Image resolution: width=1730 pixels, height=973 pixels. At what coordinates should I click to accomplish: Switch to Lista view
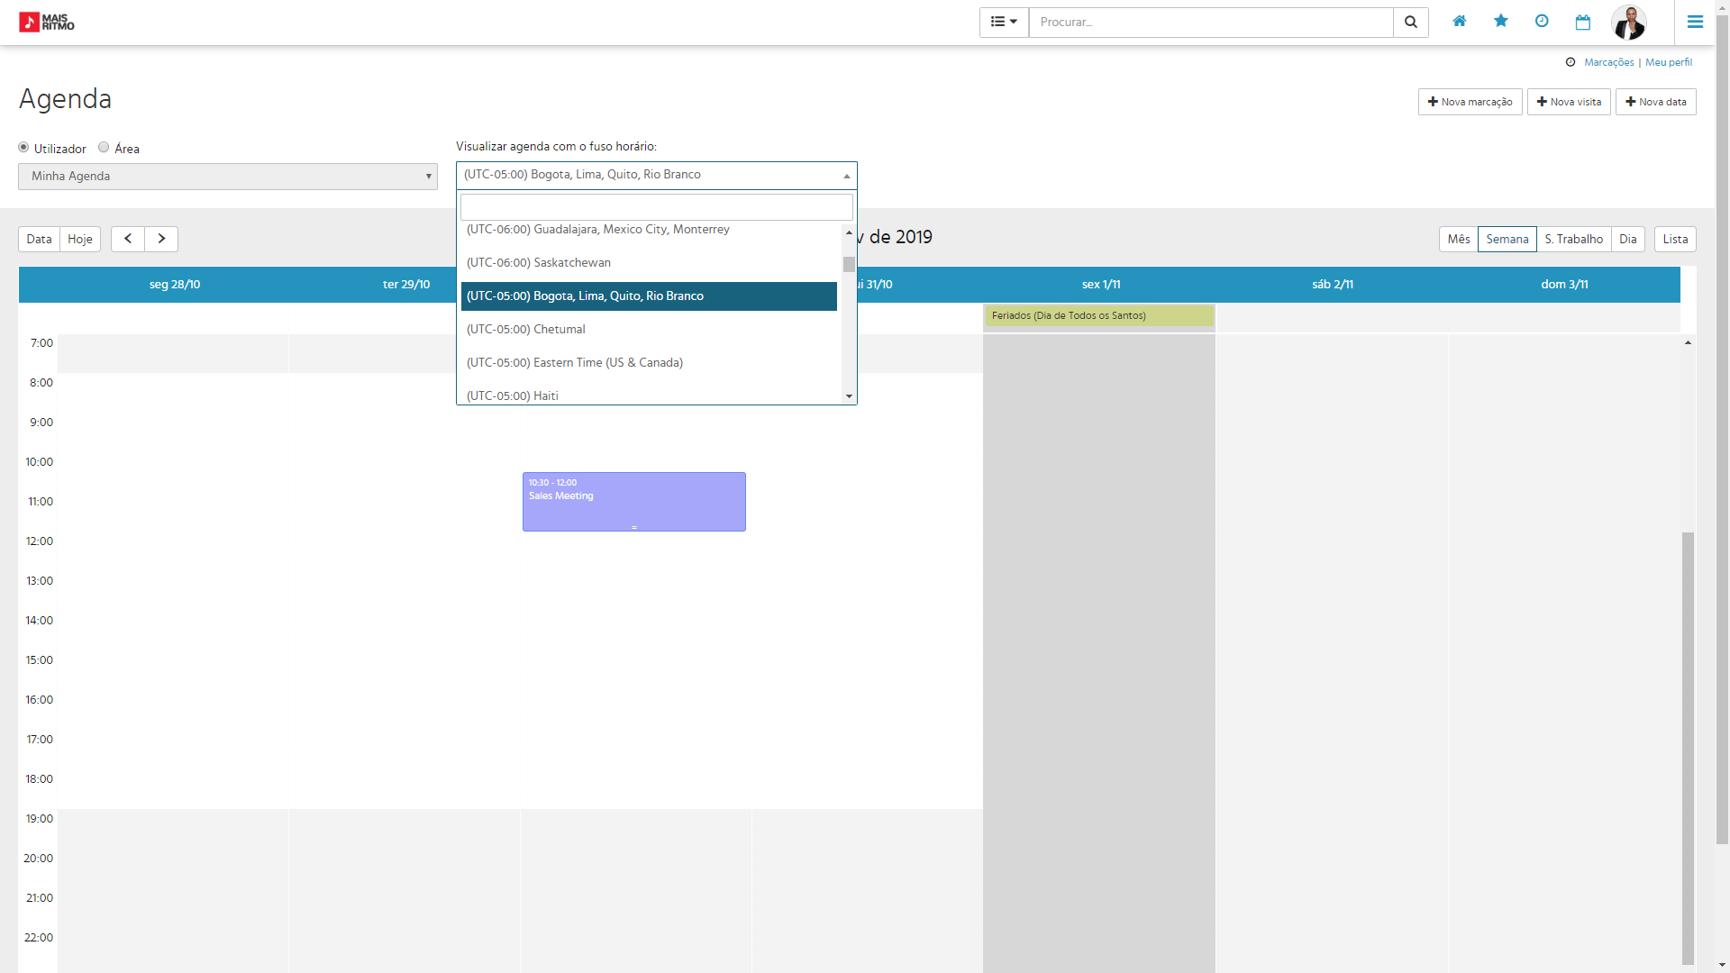click(x=1675, y=239)
